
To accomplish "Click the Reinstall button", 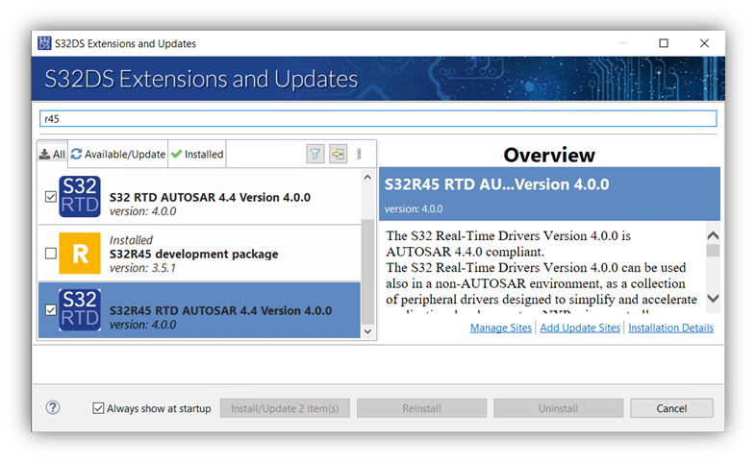I will (x=422, y=408).
